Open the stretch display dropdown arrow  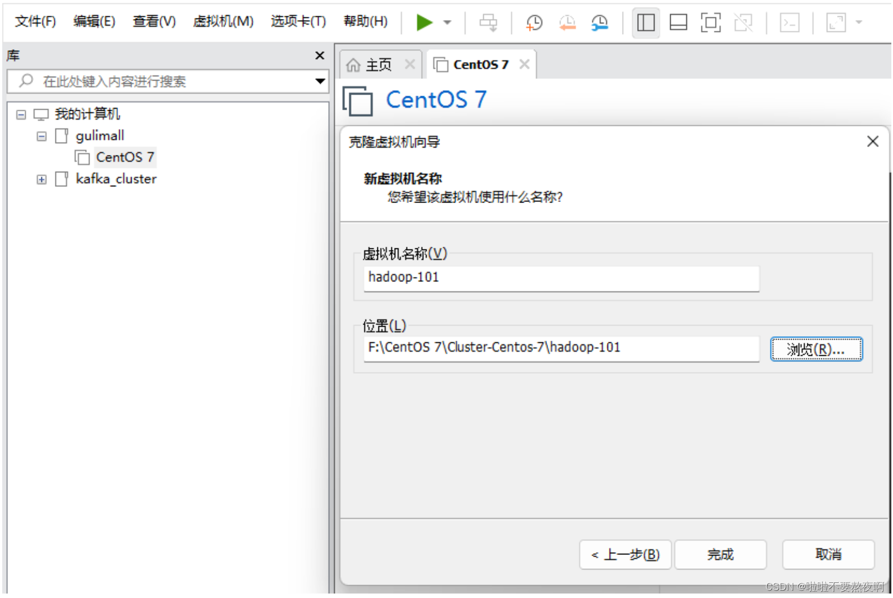859,23
